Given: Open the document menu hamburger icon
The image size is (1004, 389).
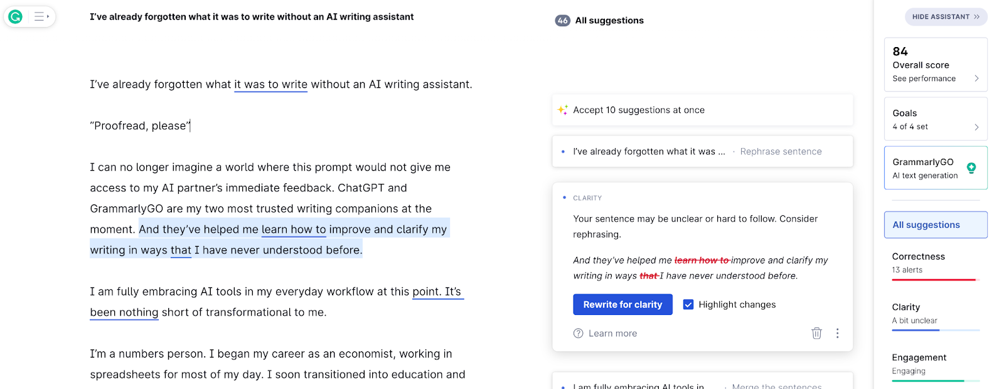Looking at the screenshot, I should 40,17.
